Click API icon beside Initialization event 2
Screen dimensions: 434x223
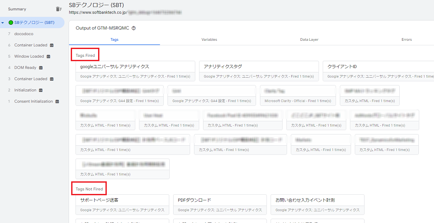pyautogui.click(x=41, y=90)
